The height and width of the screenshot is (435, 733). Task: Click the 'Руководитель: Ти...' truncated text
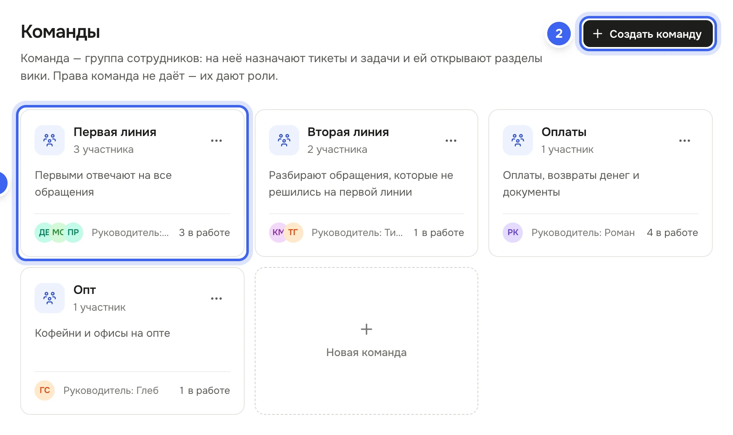(x=357, y=233)
